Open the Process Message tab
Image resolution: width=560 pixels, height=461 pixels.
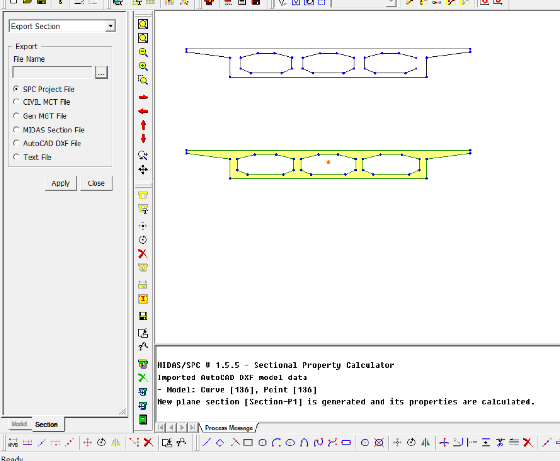point(228,428)
